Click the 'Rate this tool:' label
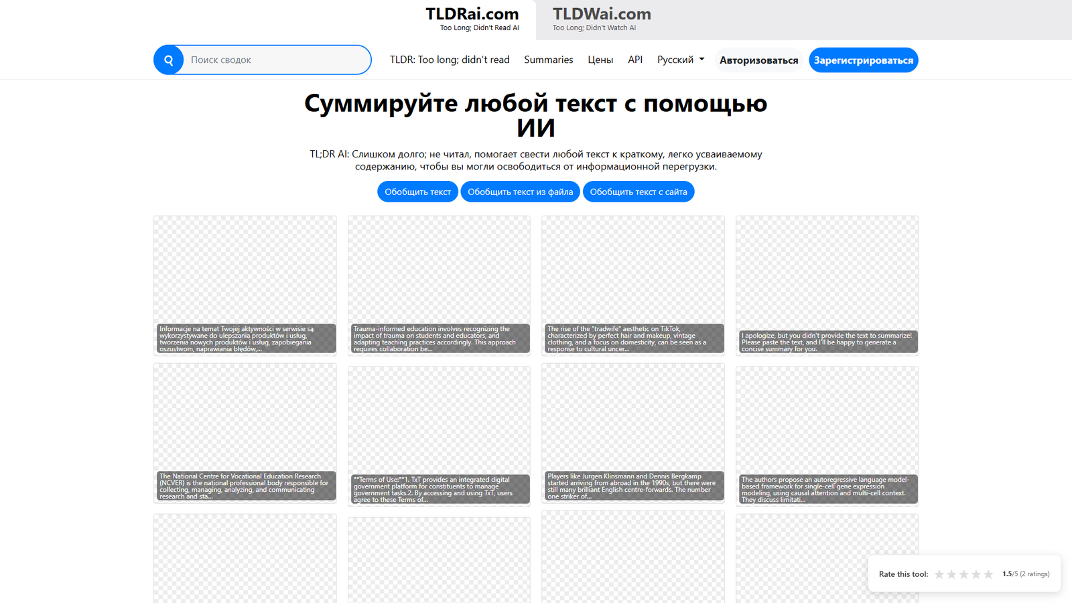This screenshot has height=603, width=1072. point(903,574)
